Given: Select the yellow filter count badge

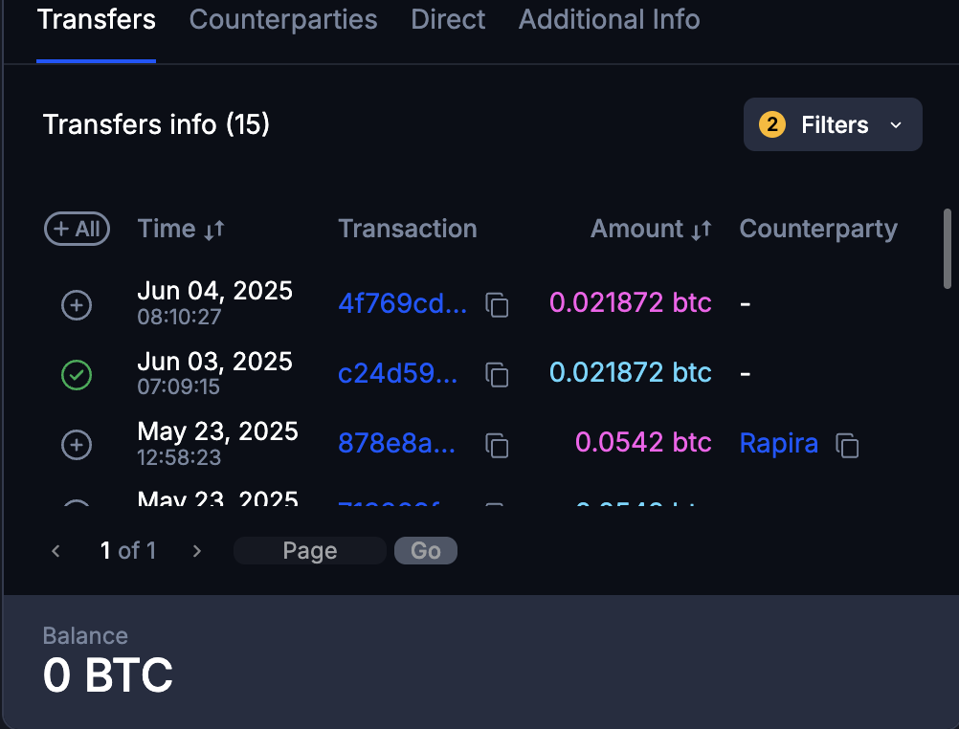Looking at the screenshot, I should tap(771, 124).
